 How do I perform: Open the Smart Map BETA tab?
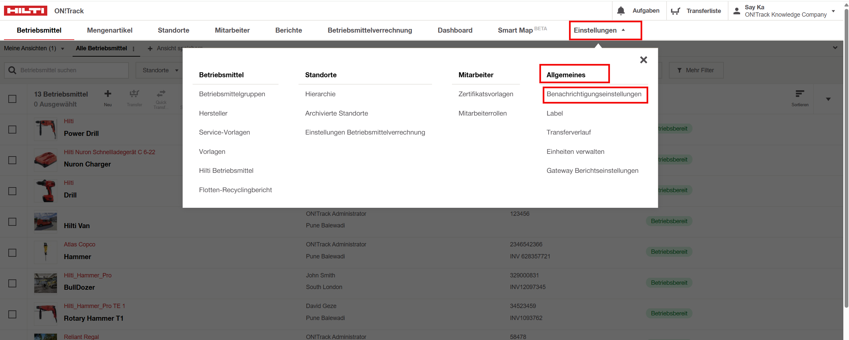pyautogui.click(x=522, y=30)
